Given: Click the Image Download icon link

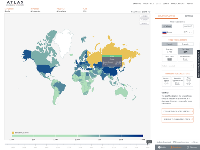Looking at the screenshot, I should pyautogui.click(x=181, y=142).
